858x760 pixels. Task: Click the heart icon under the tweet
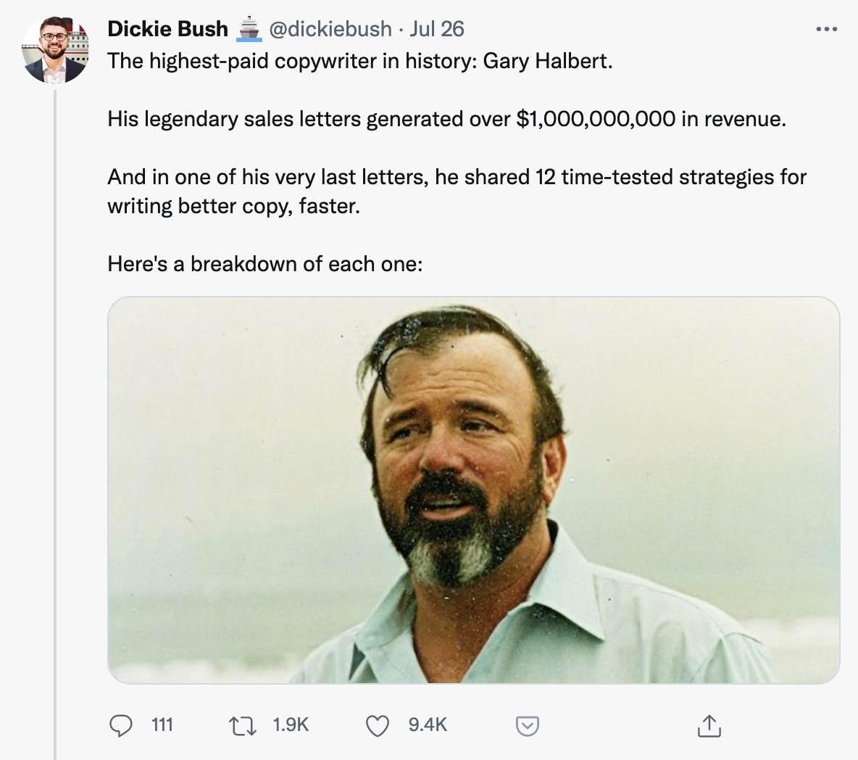[377, 724]
